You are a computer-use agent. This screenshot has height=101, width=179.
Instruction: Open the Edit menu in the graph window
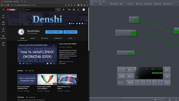coord(96,1)
